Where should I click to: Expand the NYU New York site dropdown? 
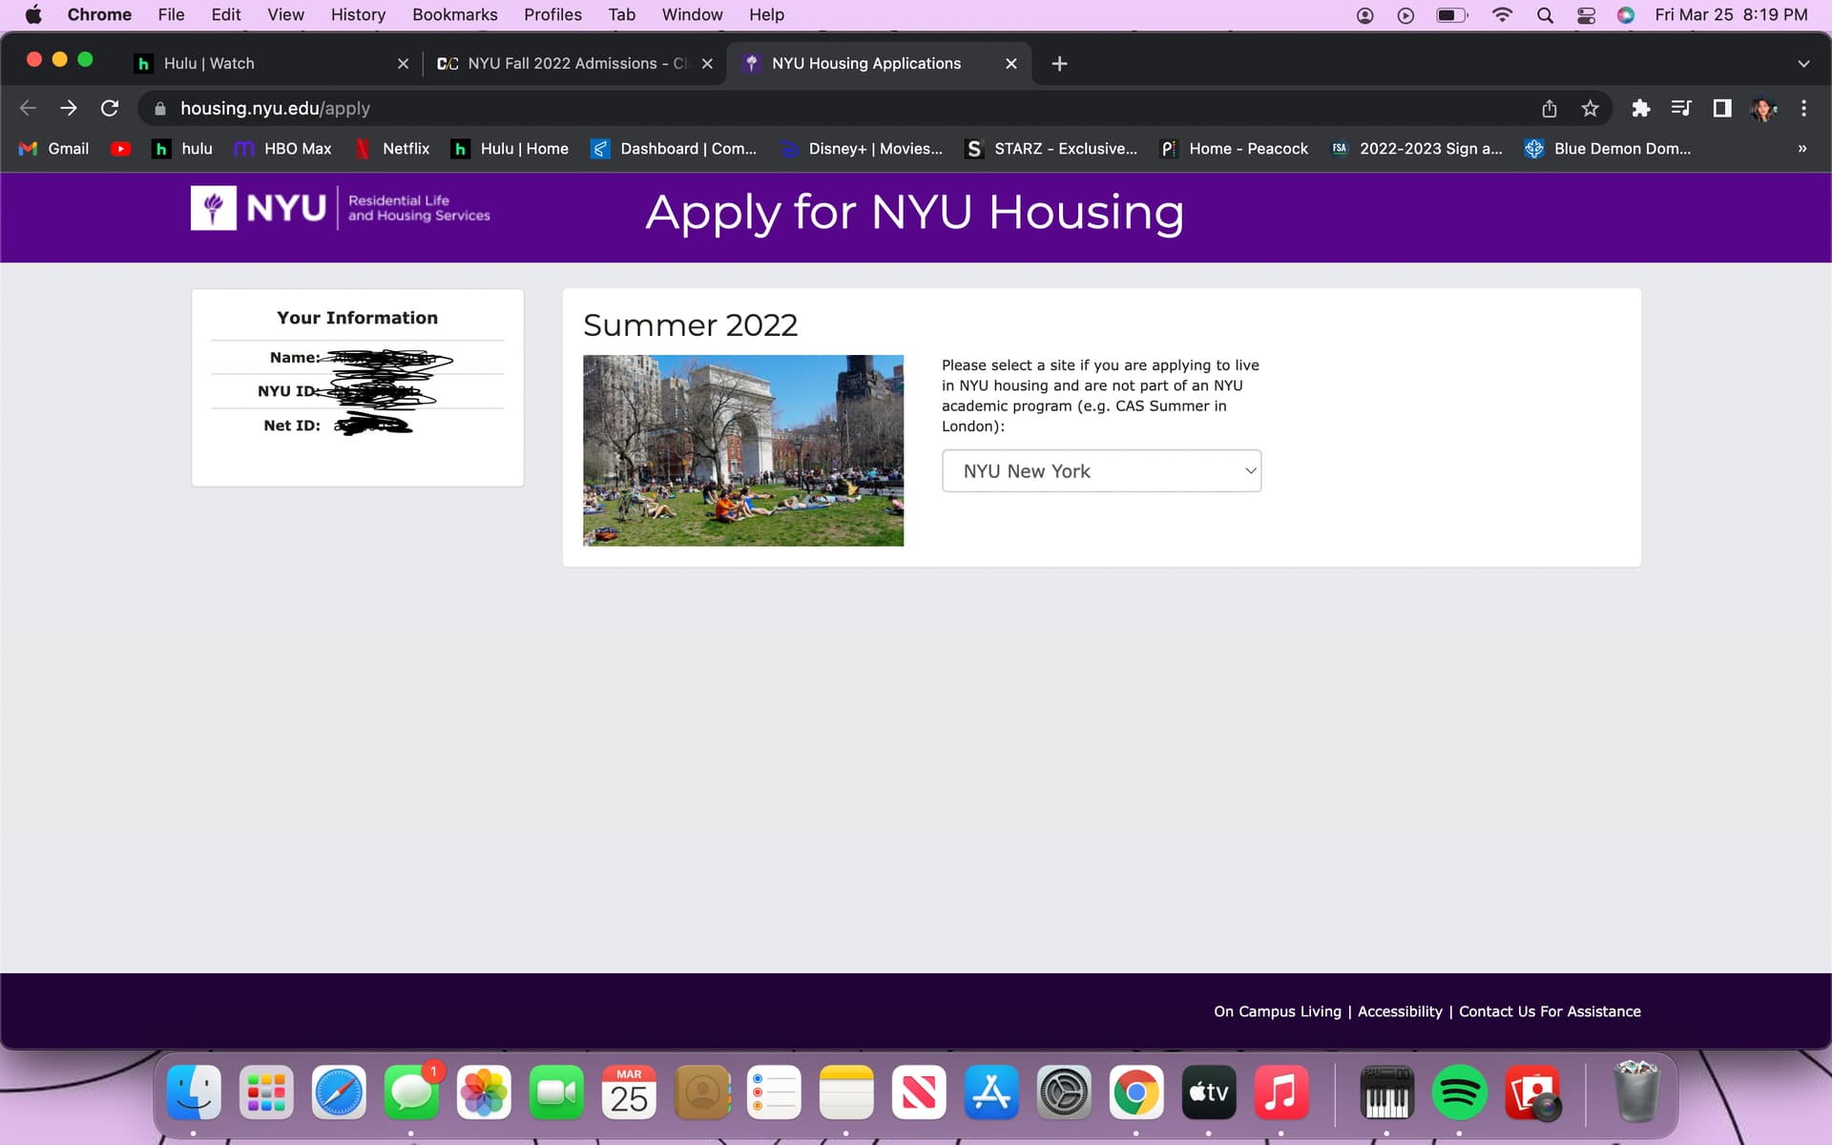click(1101, 471)
